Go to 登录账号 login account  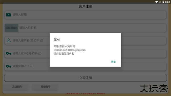[x=46, y=87]
